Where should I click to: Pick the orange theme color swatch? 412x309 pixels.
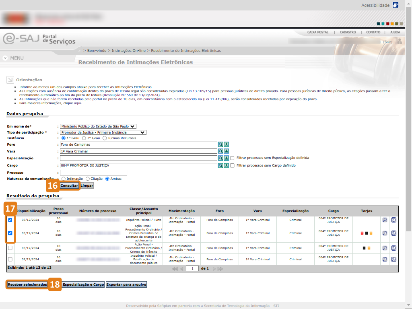coord(392,24)
